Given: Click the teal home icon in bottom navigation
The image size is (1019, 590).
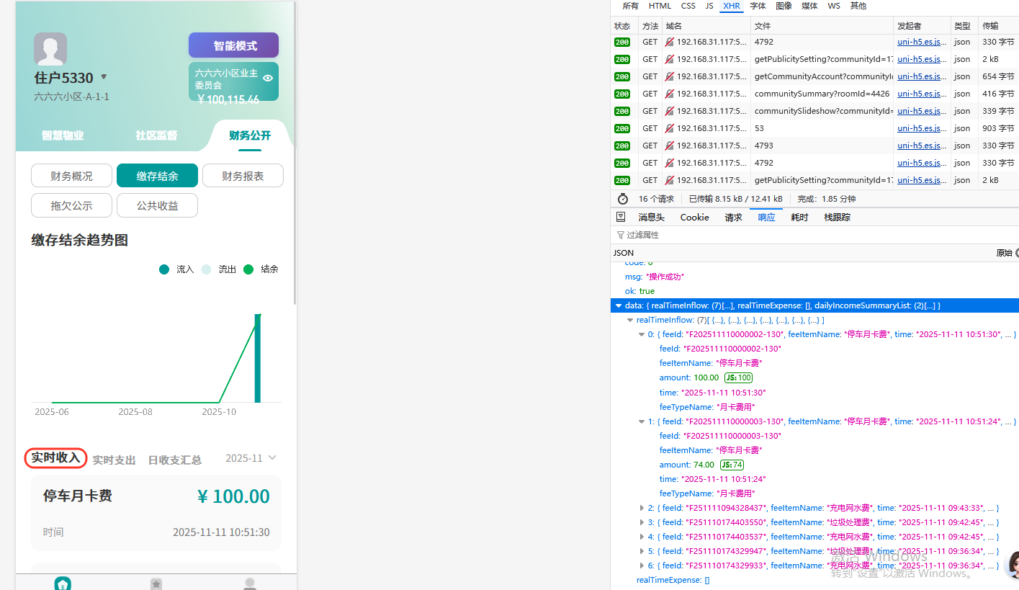Looking at the screenshot, I should pos(63,584).
